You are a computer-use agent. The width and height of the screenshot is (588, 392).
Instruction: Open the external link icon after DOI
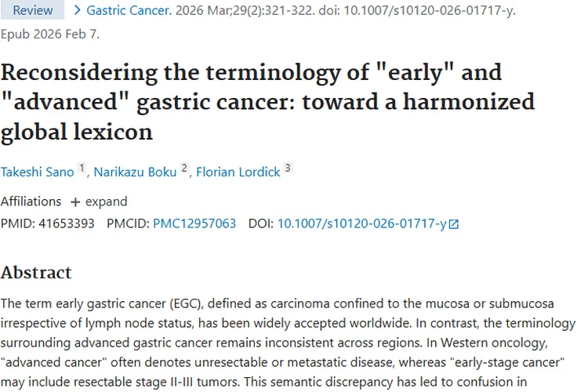[453, 224]
